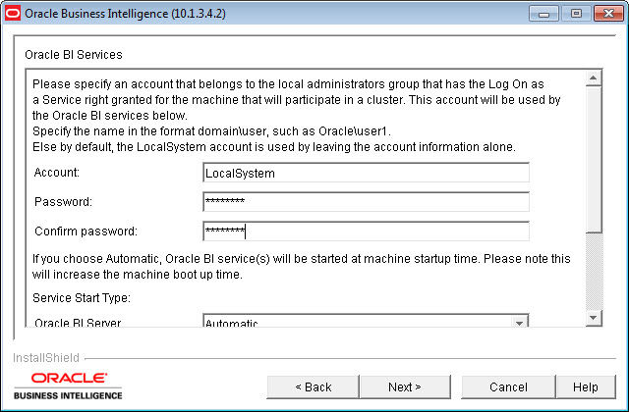Click the 'Oracle BI Server' label
Screen dimensions: 629x412
pos(78,323)
